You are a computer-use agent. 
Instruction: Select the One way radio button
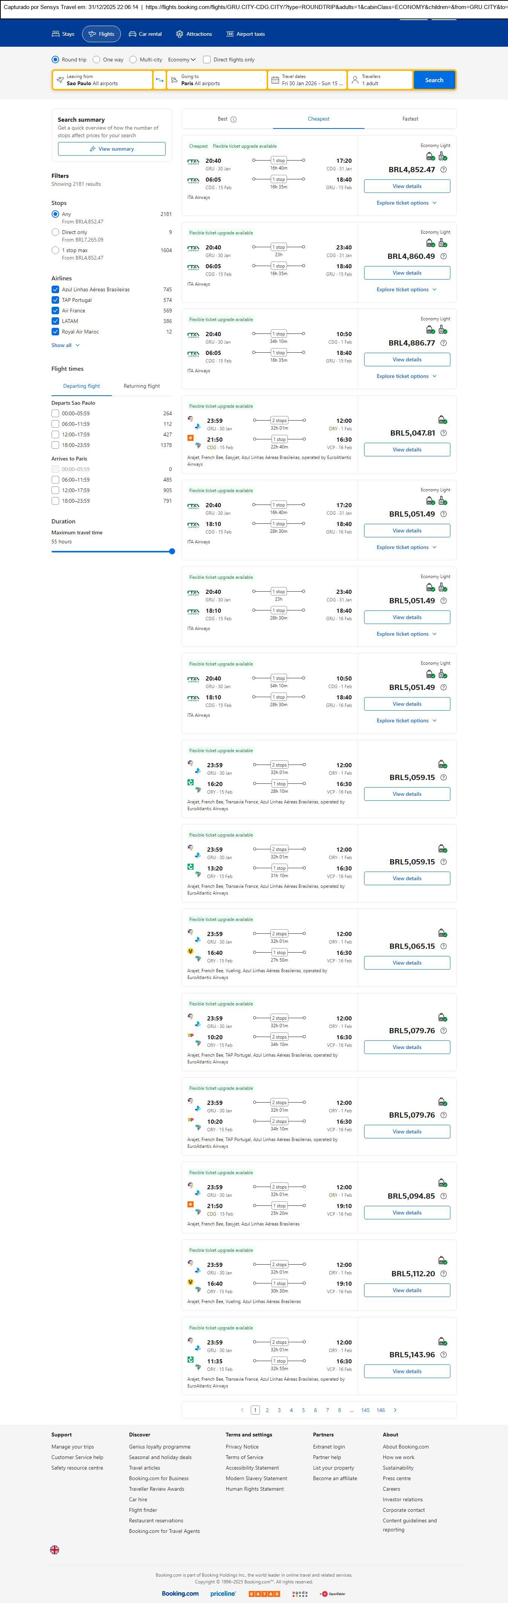click(96, 60)
